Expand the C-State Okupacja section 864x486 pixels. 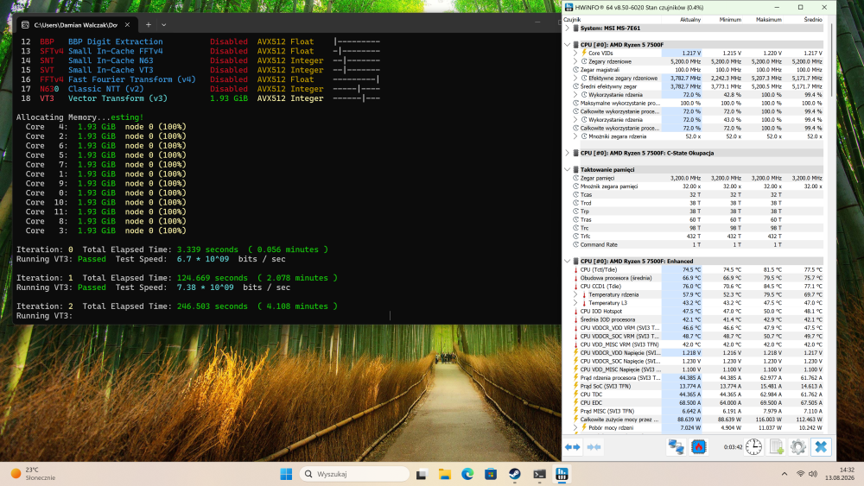tap(568, 153)
